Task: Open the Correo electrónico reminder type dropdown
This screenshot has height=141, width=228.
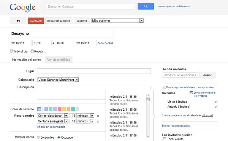Action: [x=53, y=116]
